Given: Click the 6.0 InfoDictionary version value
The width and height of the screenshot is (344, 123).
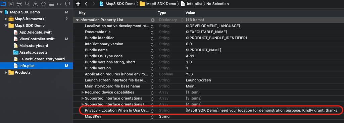Looking at the screenshot, I should tap(189, 44).
